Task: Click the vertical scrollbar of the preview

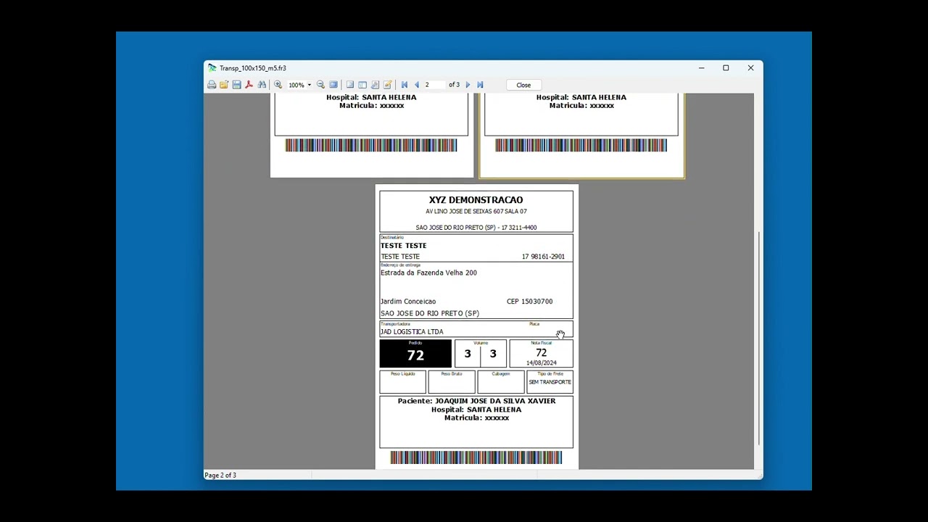Action: 758,339
